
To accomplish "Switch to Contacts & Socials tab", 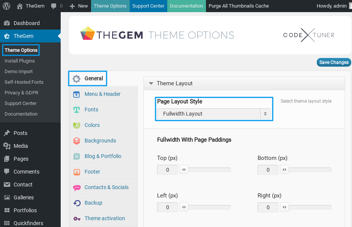I will pos(106,187).
